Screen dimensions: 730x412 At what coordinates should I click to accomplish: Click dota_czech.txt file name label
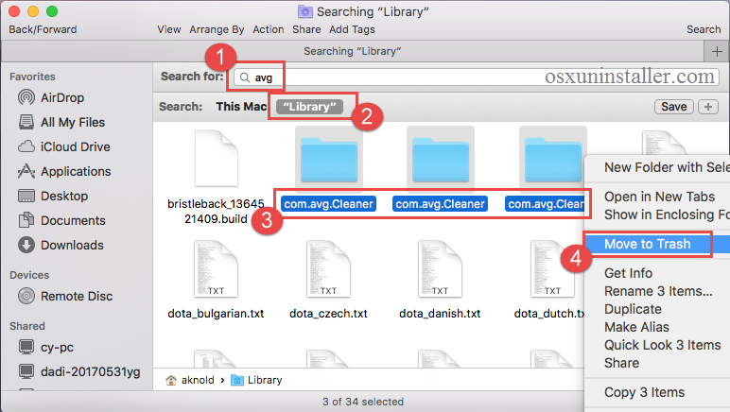[328, 314]
